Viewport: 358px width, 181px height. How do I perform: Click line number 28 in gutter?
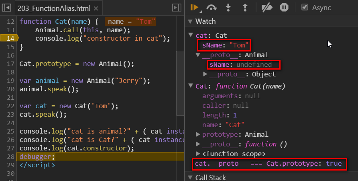point(10,157)
